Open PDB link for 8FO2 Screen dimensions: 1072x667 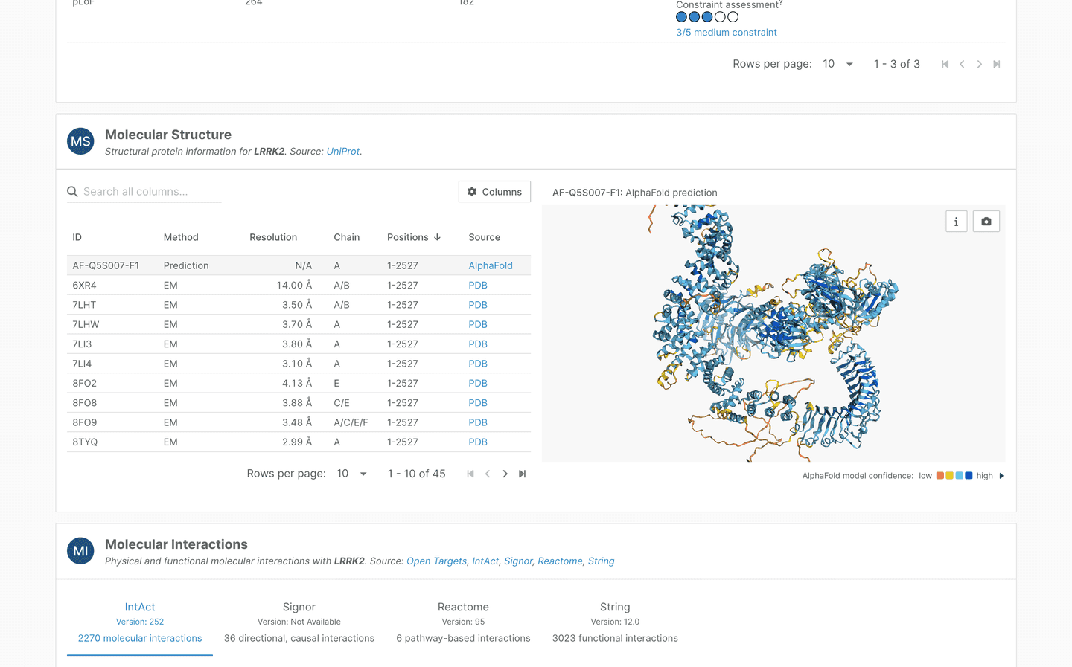click(478, 384)
